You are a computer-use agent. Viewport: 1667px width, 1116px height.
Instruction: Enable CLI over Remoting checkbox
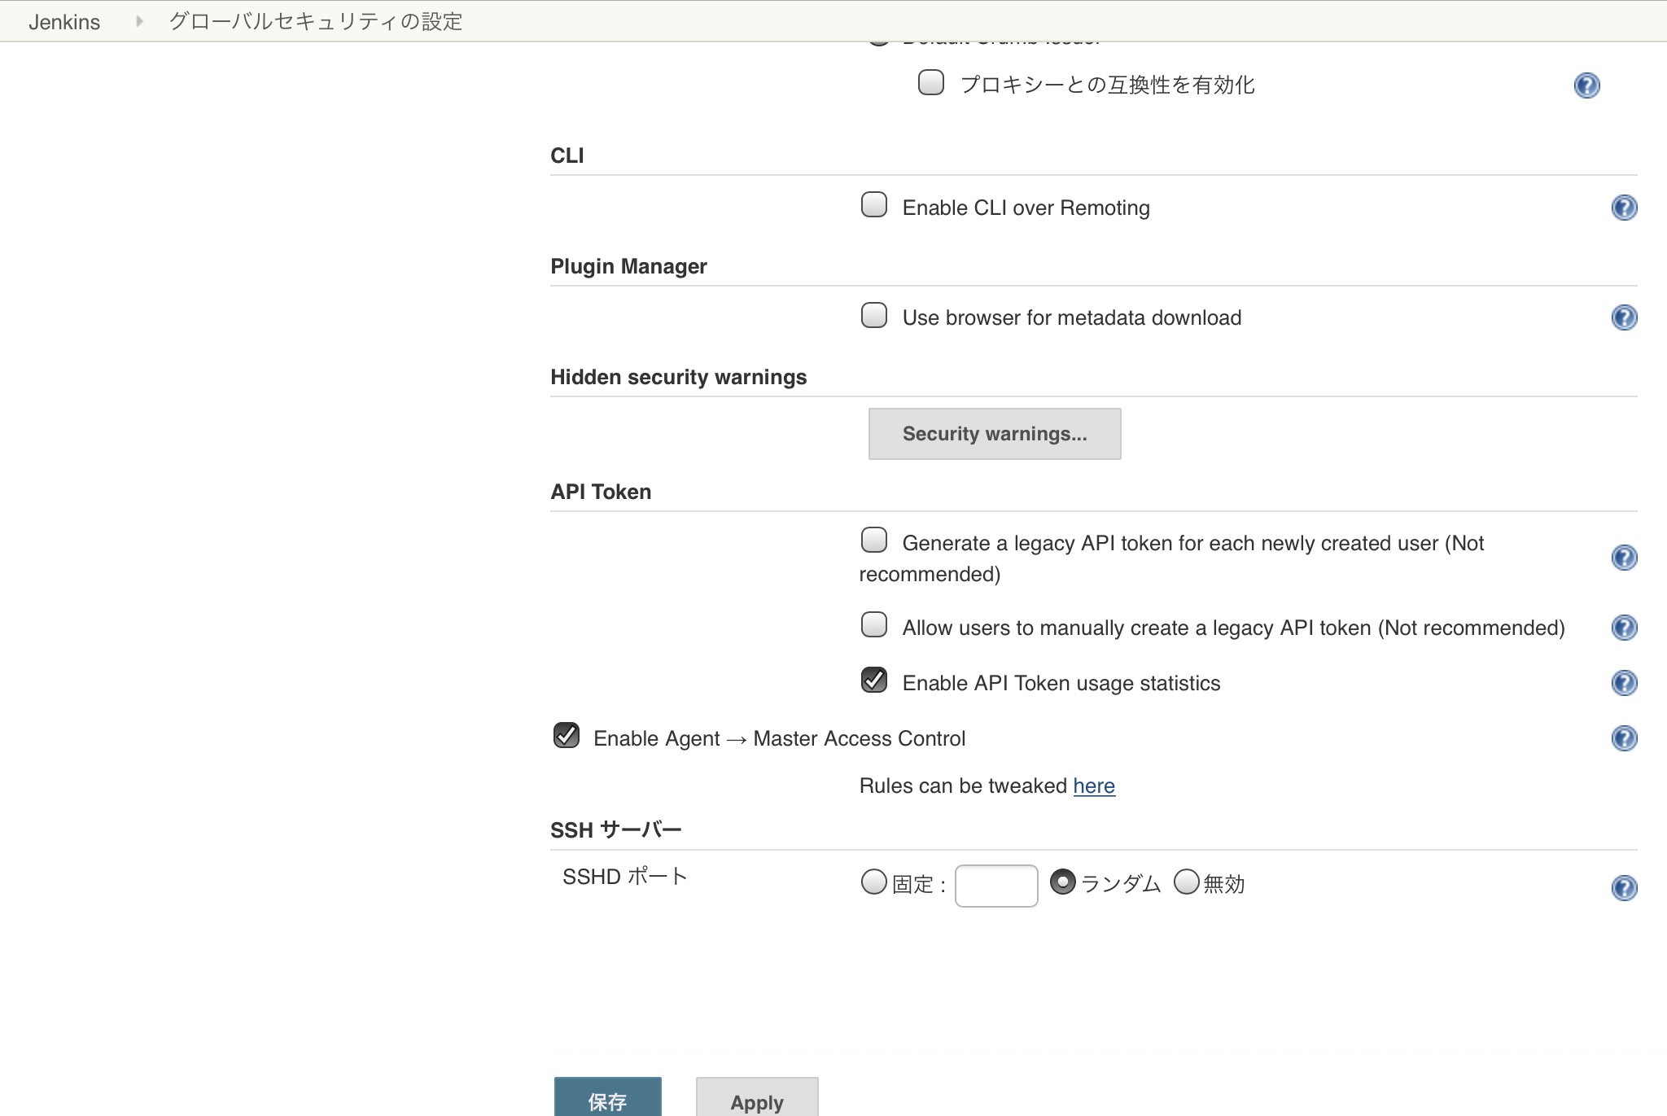click(x=874, y=204)
